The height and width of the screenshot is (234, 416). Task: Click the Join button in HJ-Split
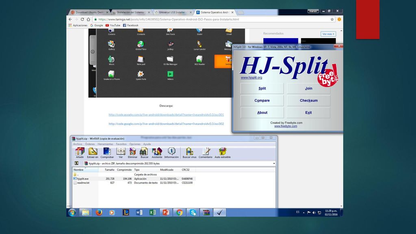click(x=309, y=88)
